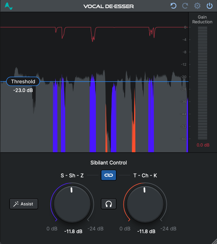Click the S - Sh - Z label
The width and height of the screenshot is (217, 244).
click(72, 176)
